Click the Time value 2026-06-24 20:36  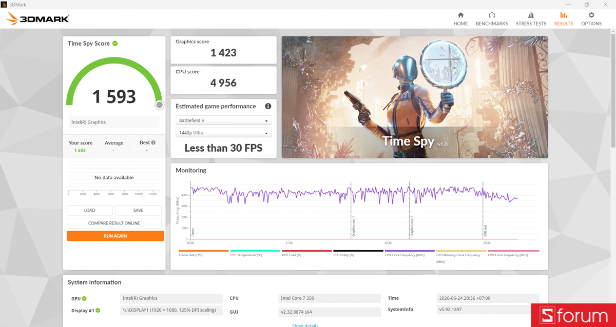(x=488, y=298)
